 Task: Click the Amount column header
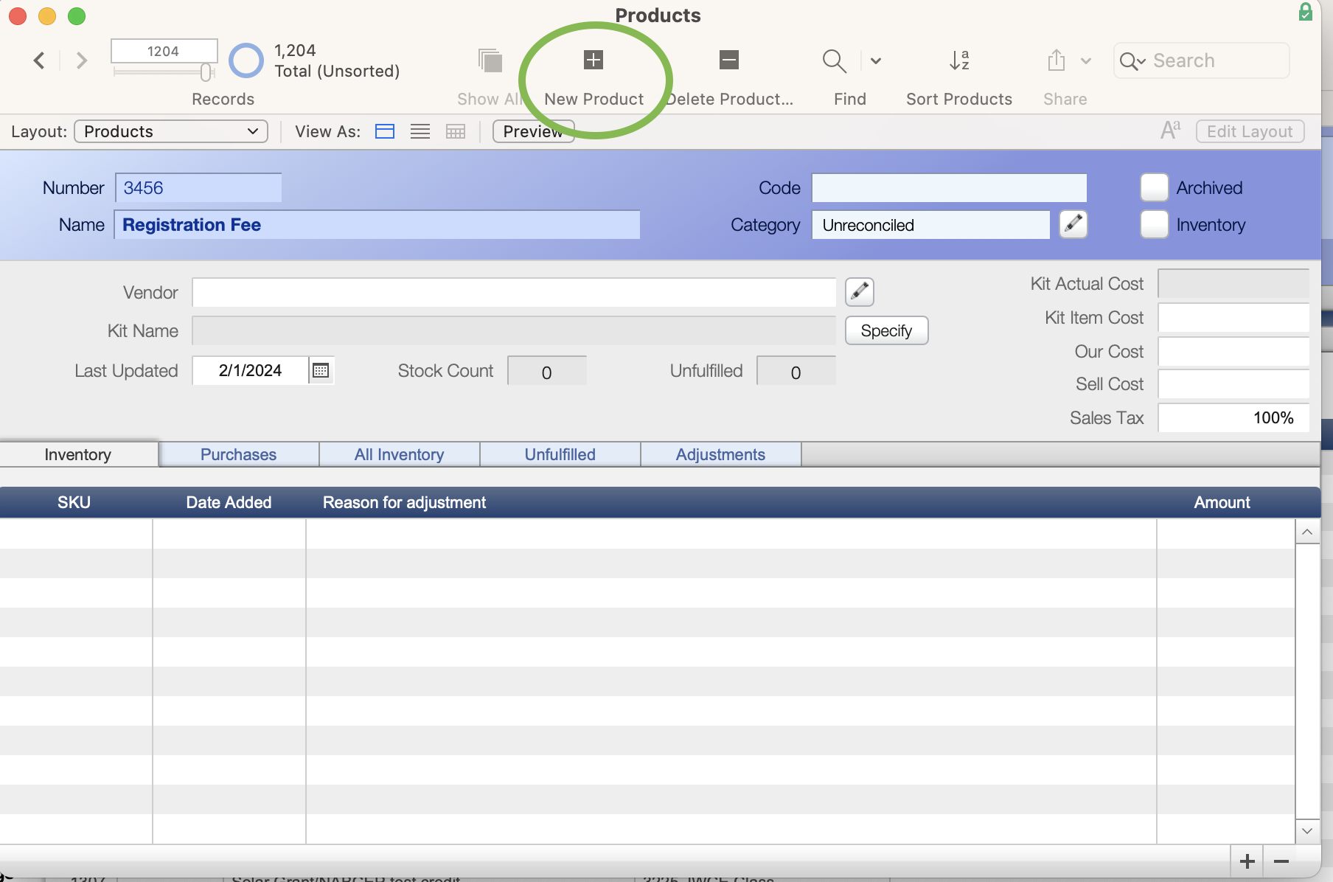point(1222,502)
